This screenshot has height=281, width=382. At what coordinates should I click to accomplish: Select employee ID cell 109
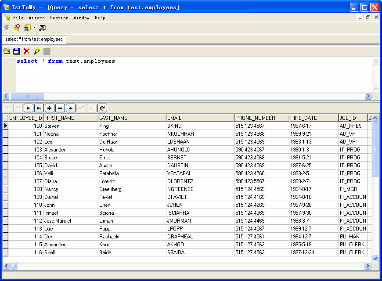[25, 197]
